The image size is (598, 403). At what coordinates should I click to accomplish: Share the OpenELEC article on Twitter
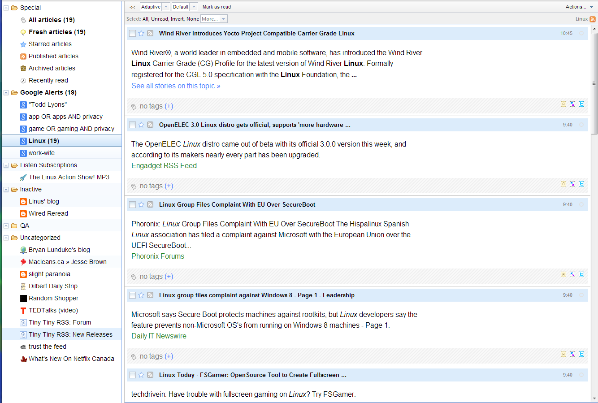(581, 183)
